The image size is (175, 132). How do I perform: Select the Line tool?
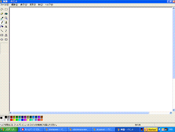[x=2, y=31]
